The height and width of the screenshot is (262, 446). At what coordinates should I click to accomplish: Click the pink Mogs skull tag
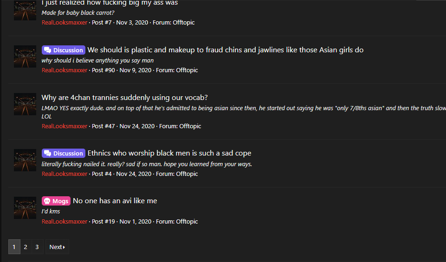click(x=56, y=201)
